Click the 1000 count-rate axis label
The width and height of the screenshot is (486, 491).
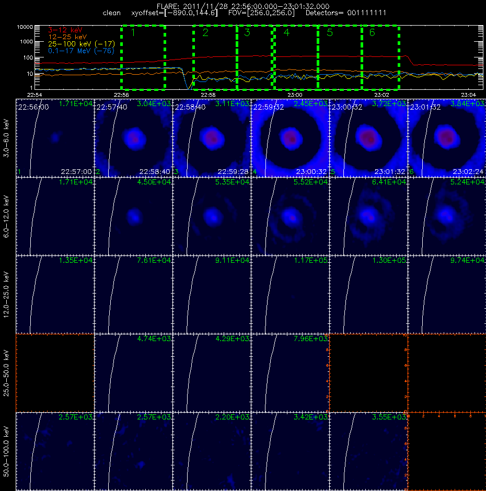coord(26,42)
